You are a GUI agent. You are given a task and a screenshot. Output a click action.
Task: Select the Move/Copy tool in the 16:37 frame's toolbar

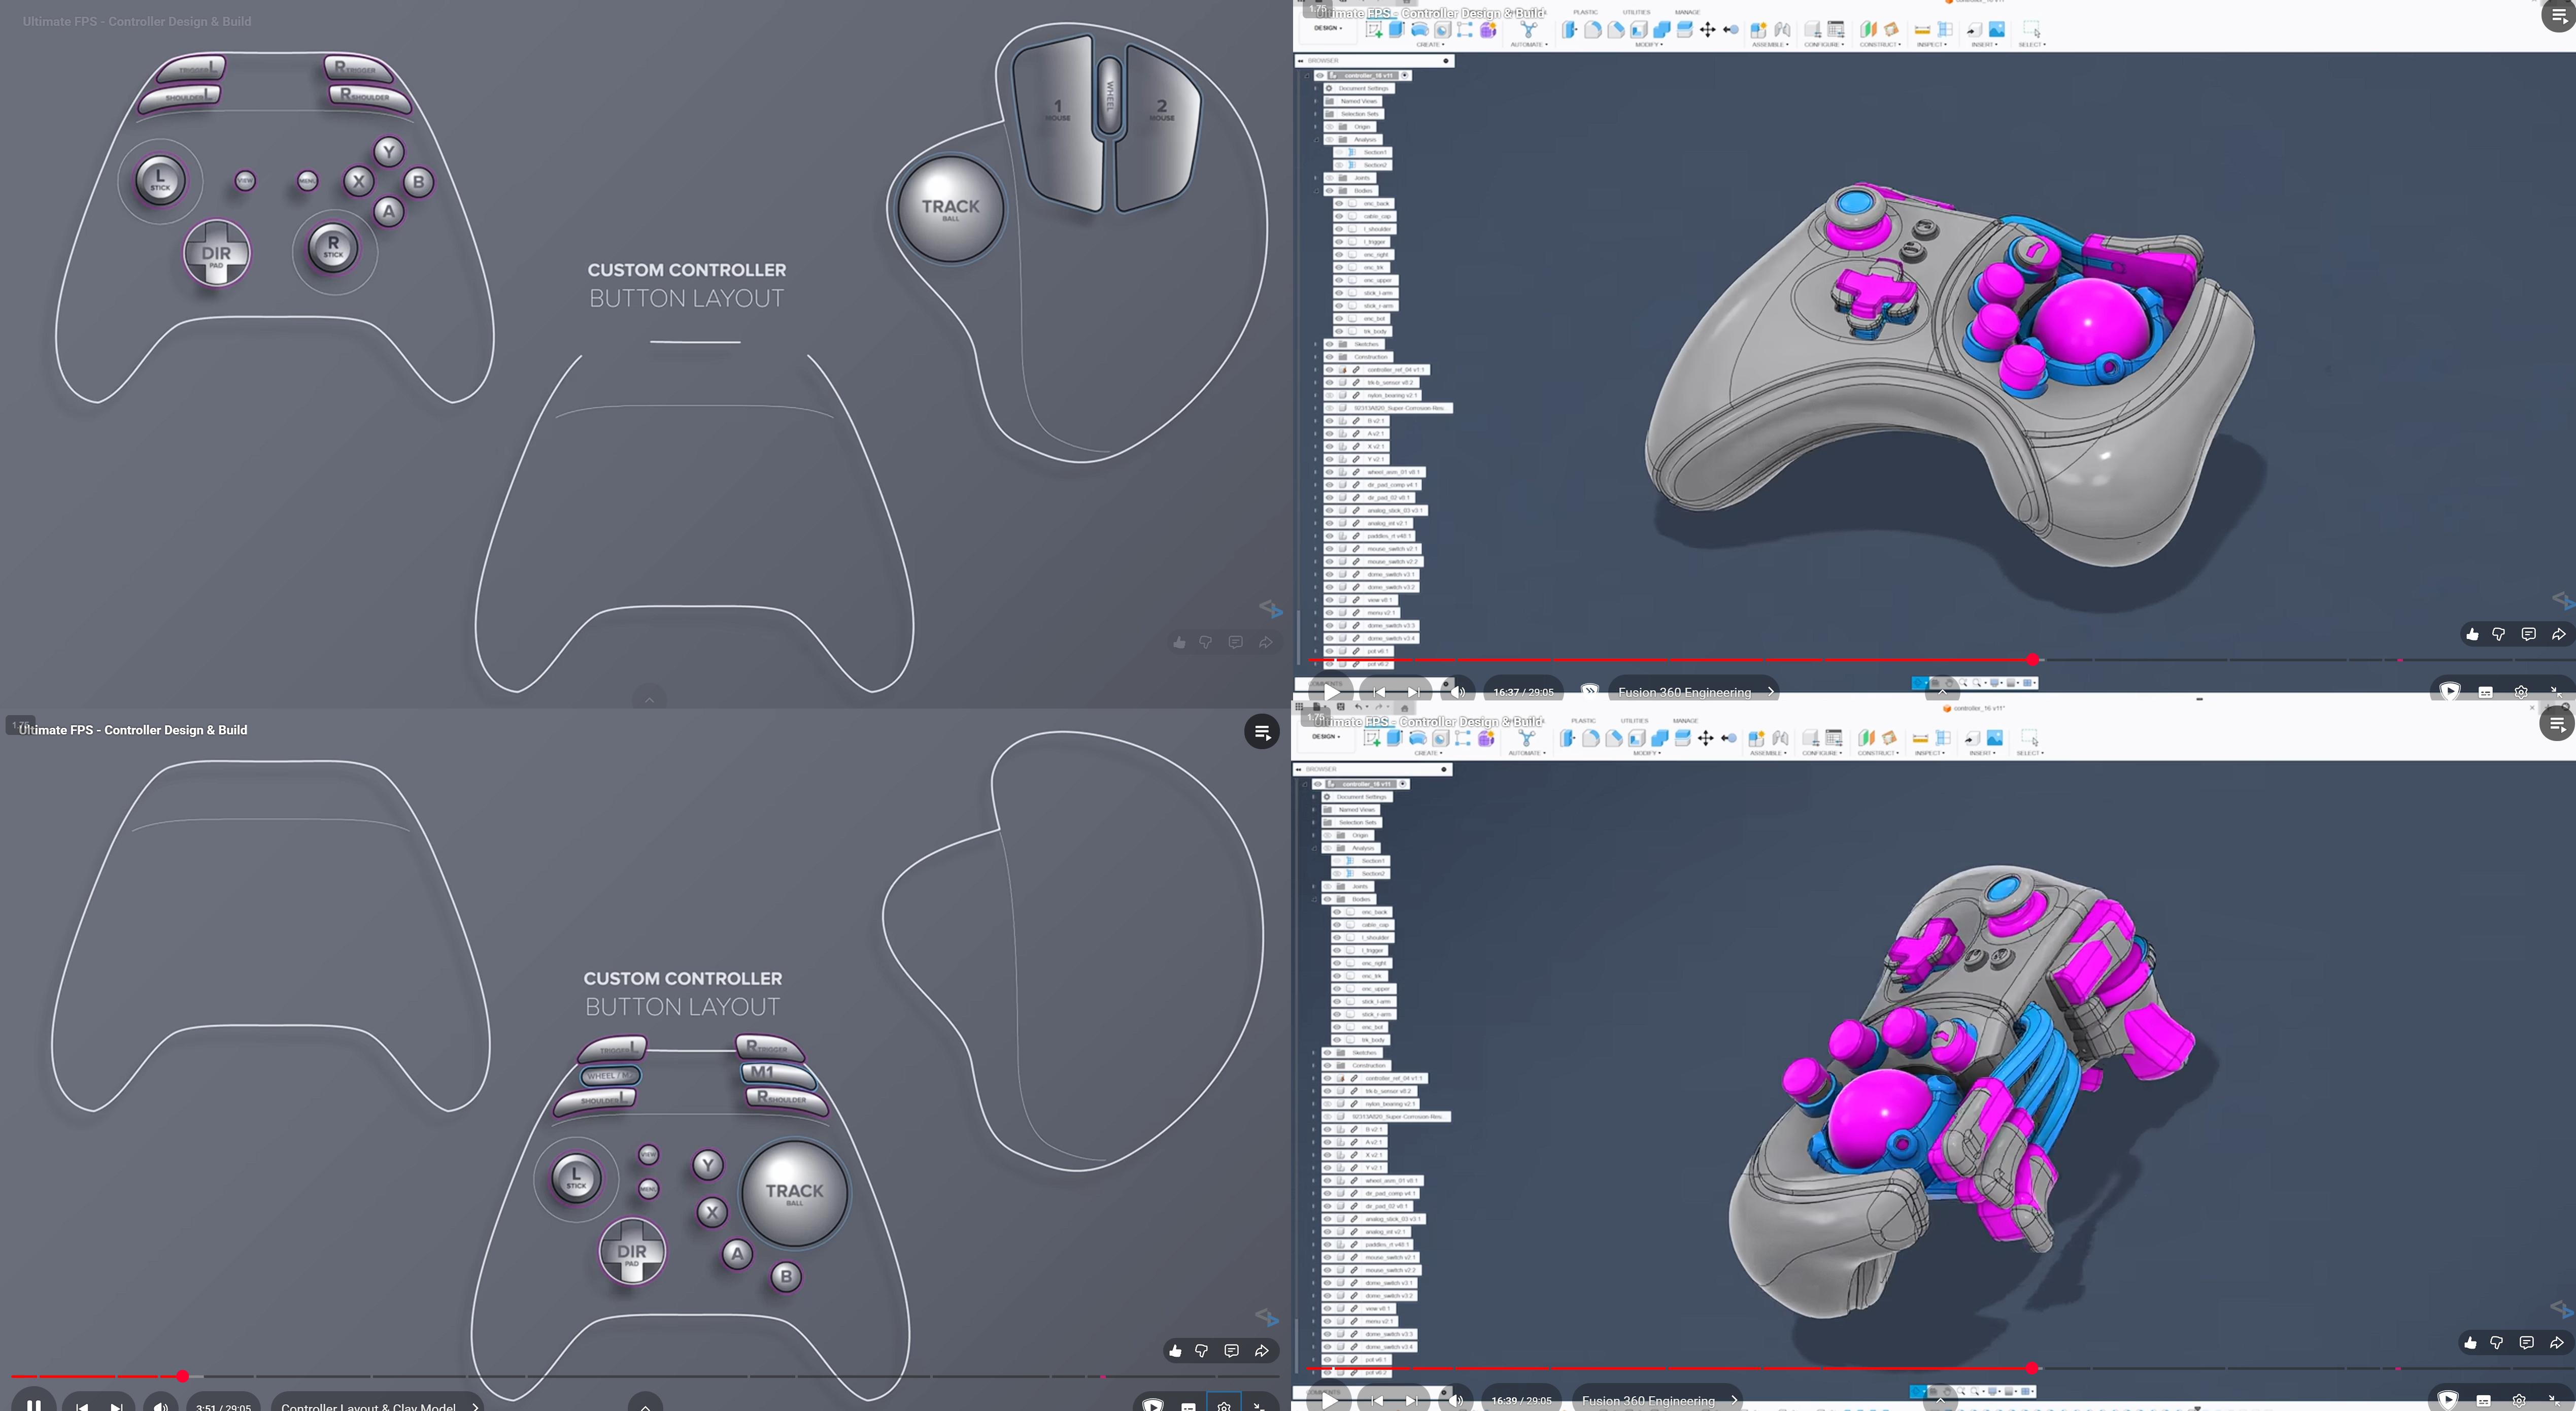1707,30
